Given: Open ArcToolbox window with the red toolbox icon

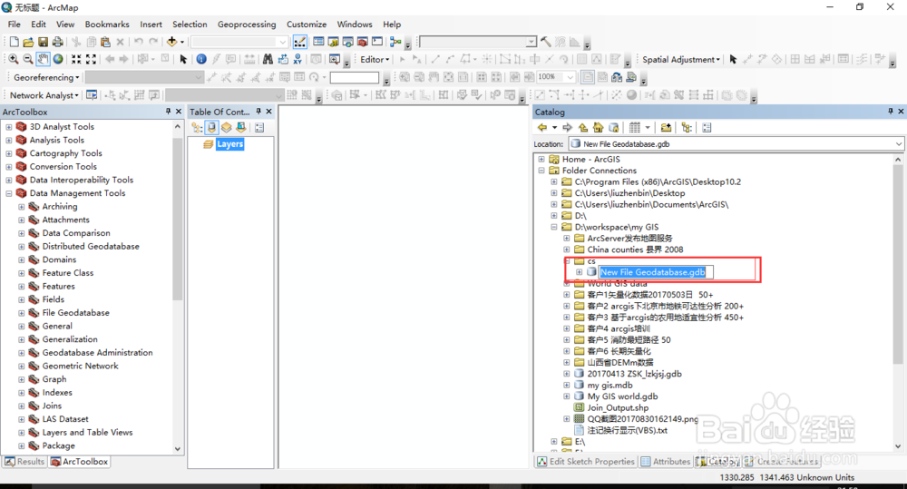Looking at the screenshot, I should (x=363, y=42).
